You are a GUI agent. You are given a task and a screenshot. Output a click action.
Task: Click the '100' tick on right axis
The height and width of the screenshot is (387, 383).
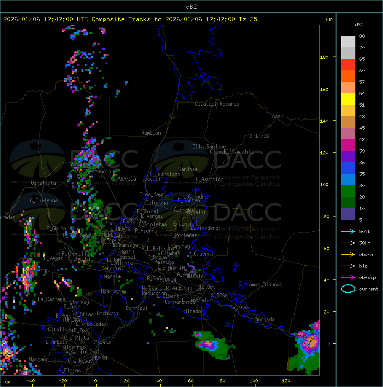pos(324,185)
